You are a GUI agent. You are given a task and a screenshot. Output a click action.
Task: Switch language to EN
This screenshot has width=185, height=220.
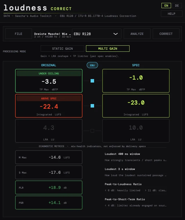coord(166,6)
